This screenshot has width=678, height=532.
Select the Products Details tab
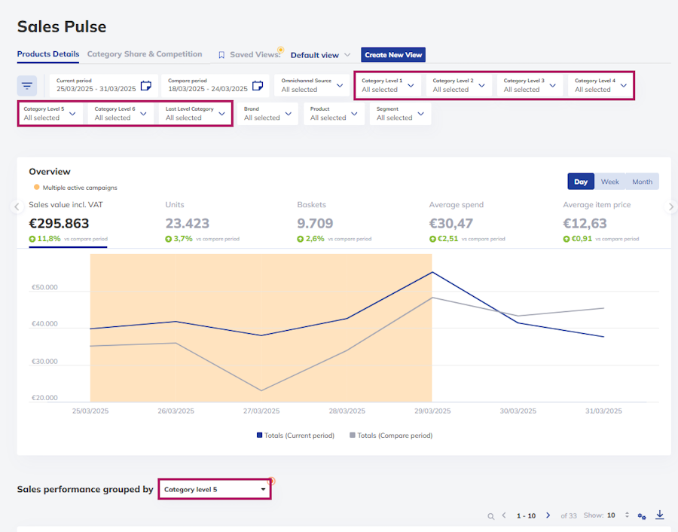(x=48, y=54)
